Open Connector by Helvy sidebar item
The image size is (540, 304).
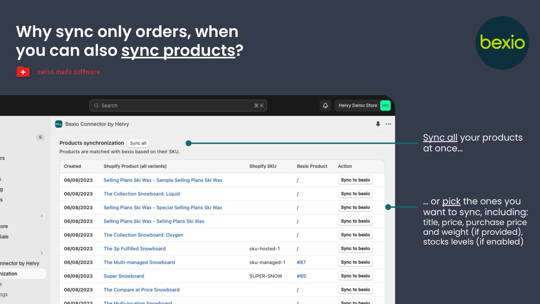click(20, 263)
